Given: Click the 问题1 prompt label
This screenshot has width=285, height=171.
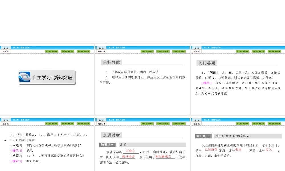Looking at the screenshot, I should point(16,145).
